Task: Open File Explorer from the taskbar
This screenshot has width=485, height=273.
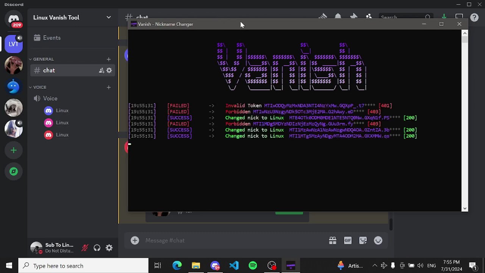Action: pyautogui.click(x=196, y=266)
